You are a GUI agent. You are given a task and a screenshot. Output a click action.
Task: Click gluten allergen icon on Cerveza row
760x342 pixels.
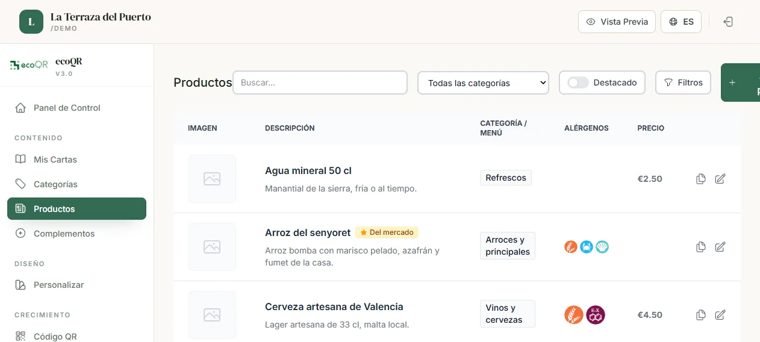pyautogui.click(x=574, y=315)
